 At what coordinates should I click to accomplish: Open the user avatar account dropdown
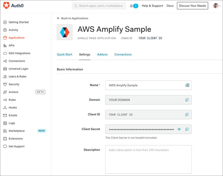pyautogui.click(x=217, y=6)
